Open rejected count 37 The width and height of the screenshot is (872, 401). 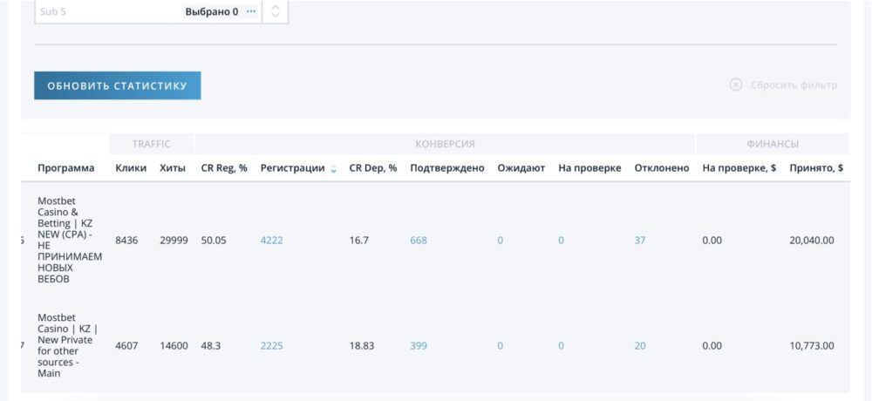pyautogui.click(x=640, y=241)
